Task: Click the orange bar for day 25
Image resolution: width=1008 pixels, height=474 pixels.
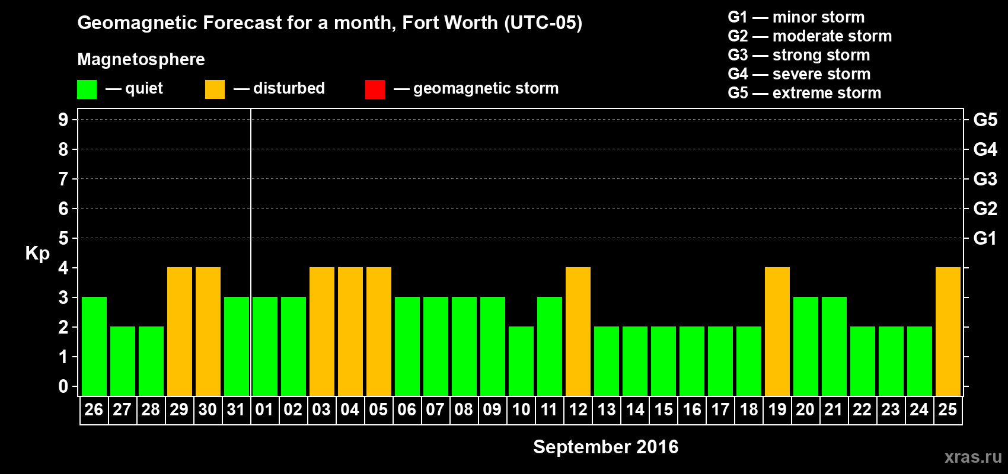Action: click(x=948, y=331)
